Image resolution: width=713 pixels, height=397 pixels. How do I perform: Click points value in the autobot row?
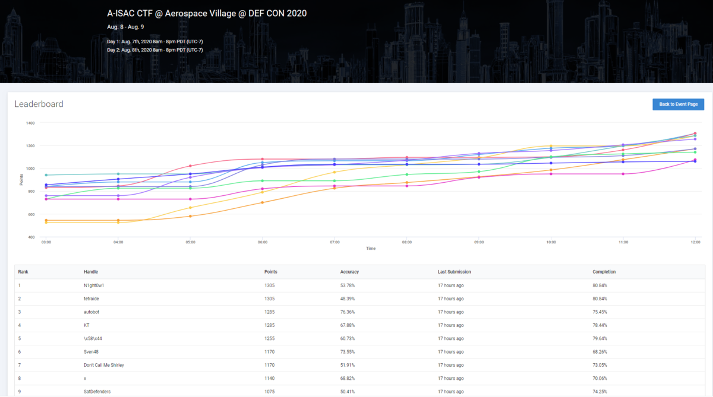(x=269, y=312)
